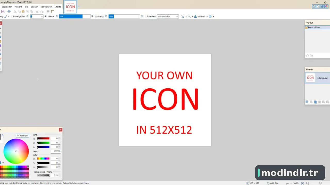
Task: Increase Pinselgröße with the plus button
Action: (x=46, y=16)
